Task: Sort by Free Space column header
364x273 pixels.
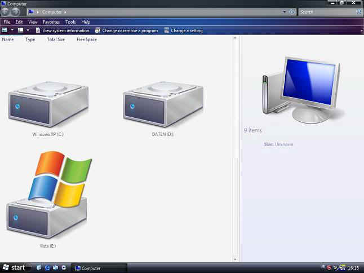Action: 87,39
